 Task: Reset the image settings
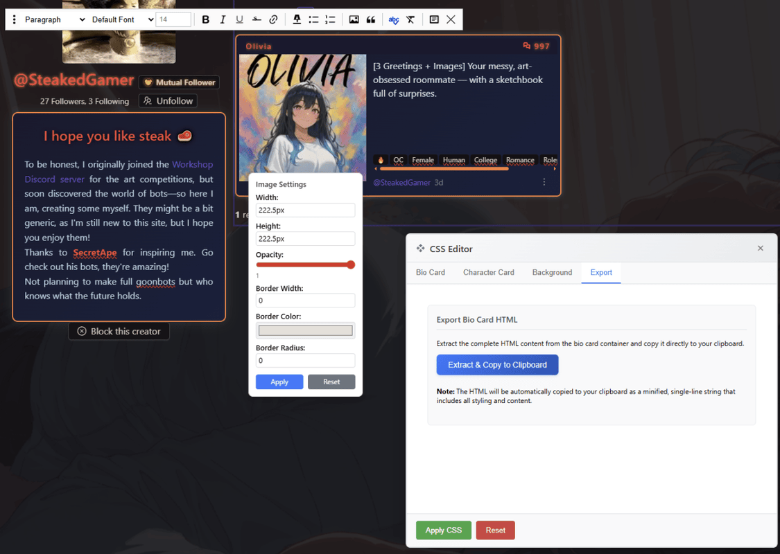point(331,382)
